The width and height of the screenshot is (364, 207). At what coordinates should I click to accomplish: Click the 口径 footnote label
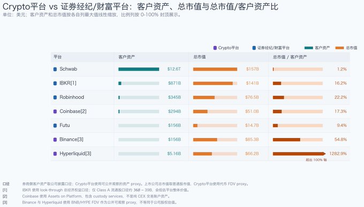coord(6,184)
